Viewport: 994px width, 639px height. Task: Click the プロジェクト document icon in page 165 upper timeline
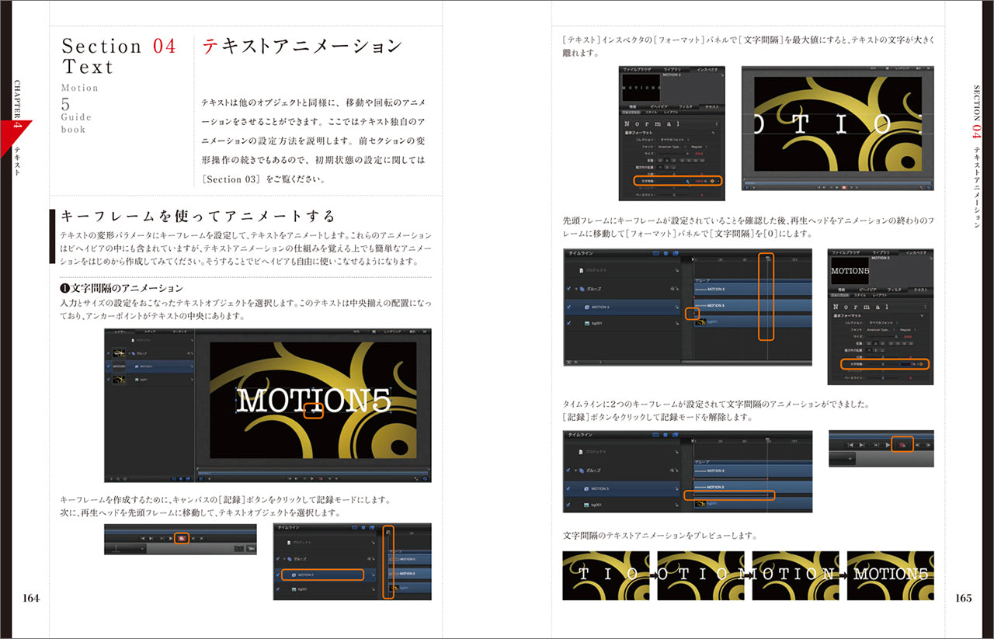click(x=581, y=270)
